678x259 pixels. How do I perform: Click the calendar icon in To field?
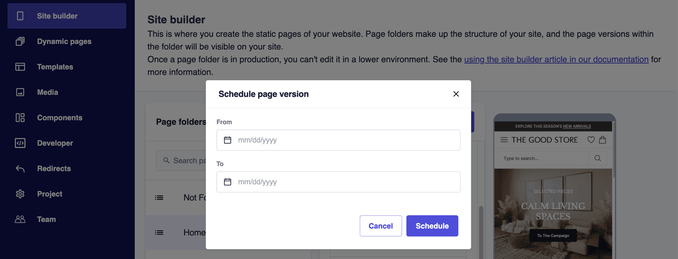(227, 182)
